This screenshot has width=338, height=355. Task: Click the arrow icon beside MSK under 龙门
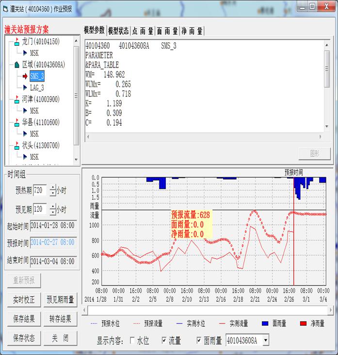pos(25,53)
